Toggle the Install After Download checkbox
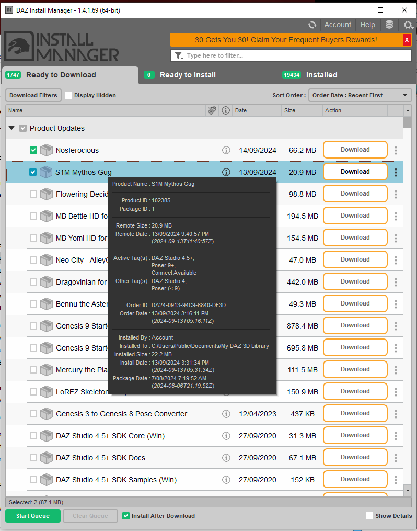The width and height of the screenshot is (417, 531). click(126, 516)
